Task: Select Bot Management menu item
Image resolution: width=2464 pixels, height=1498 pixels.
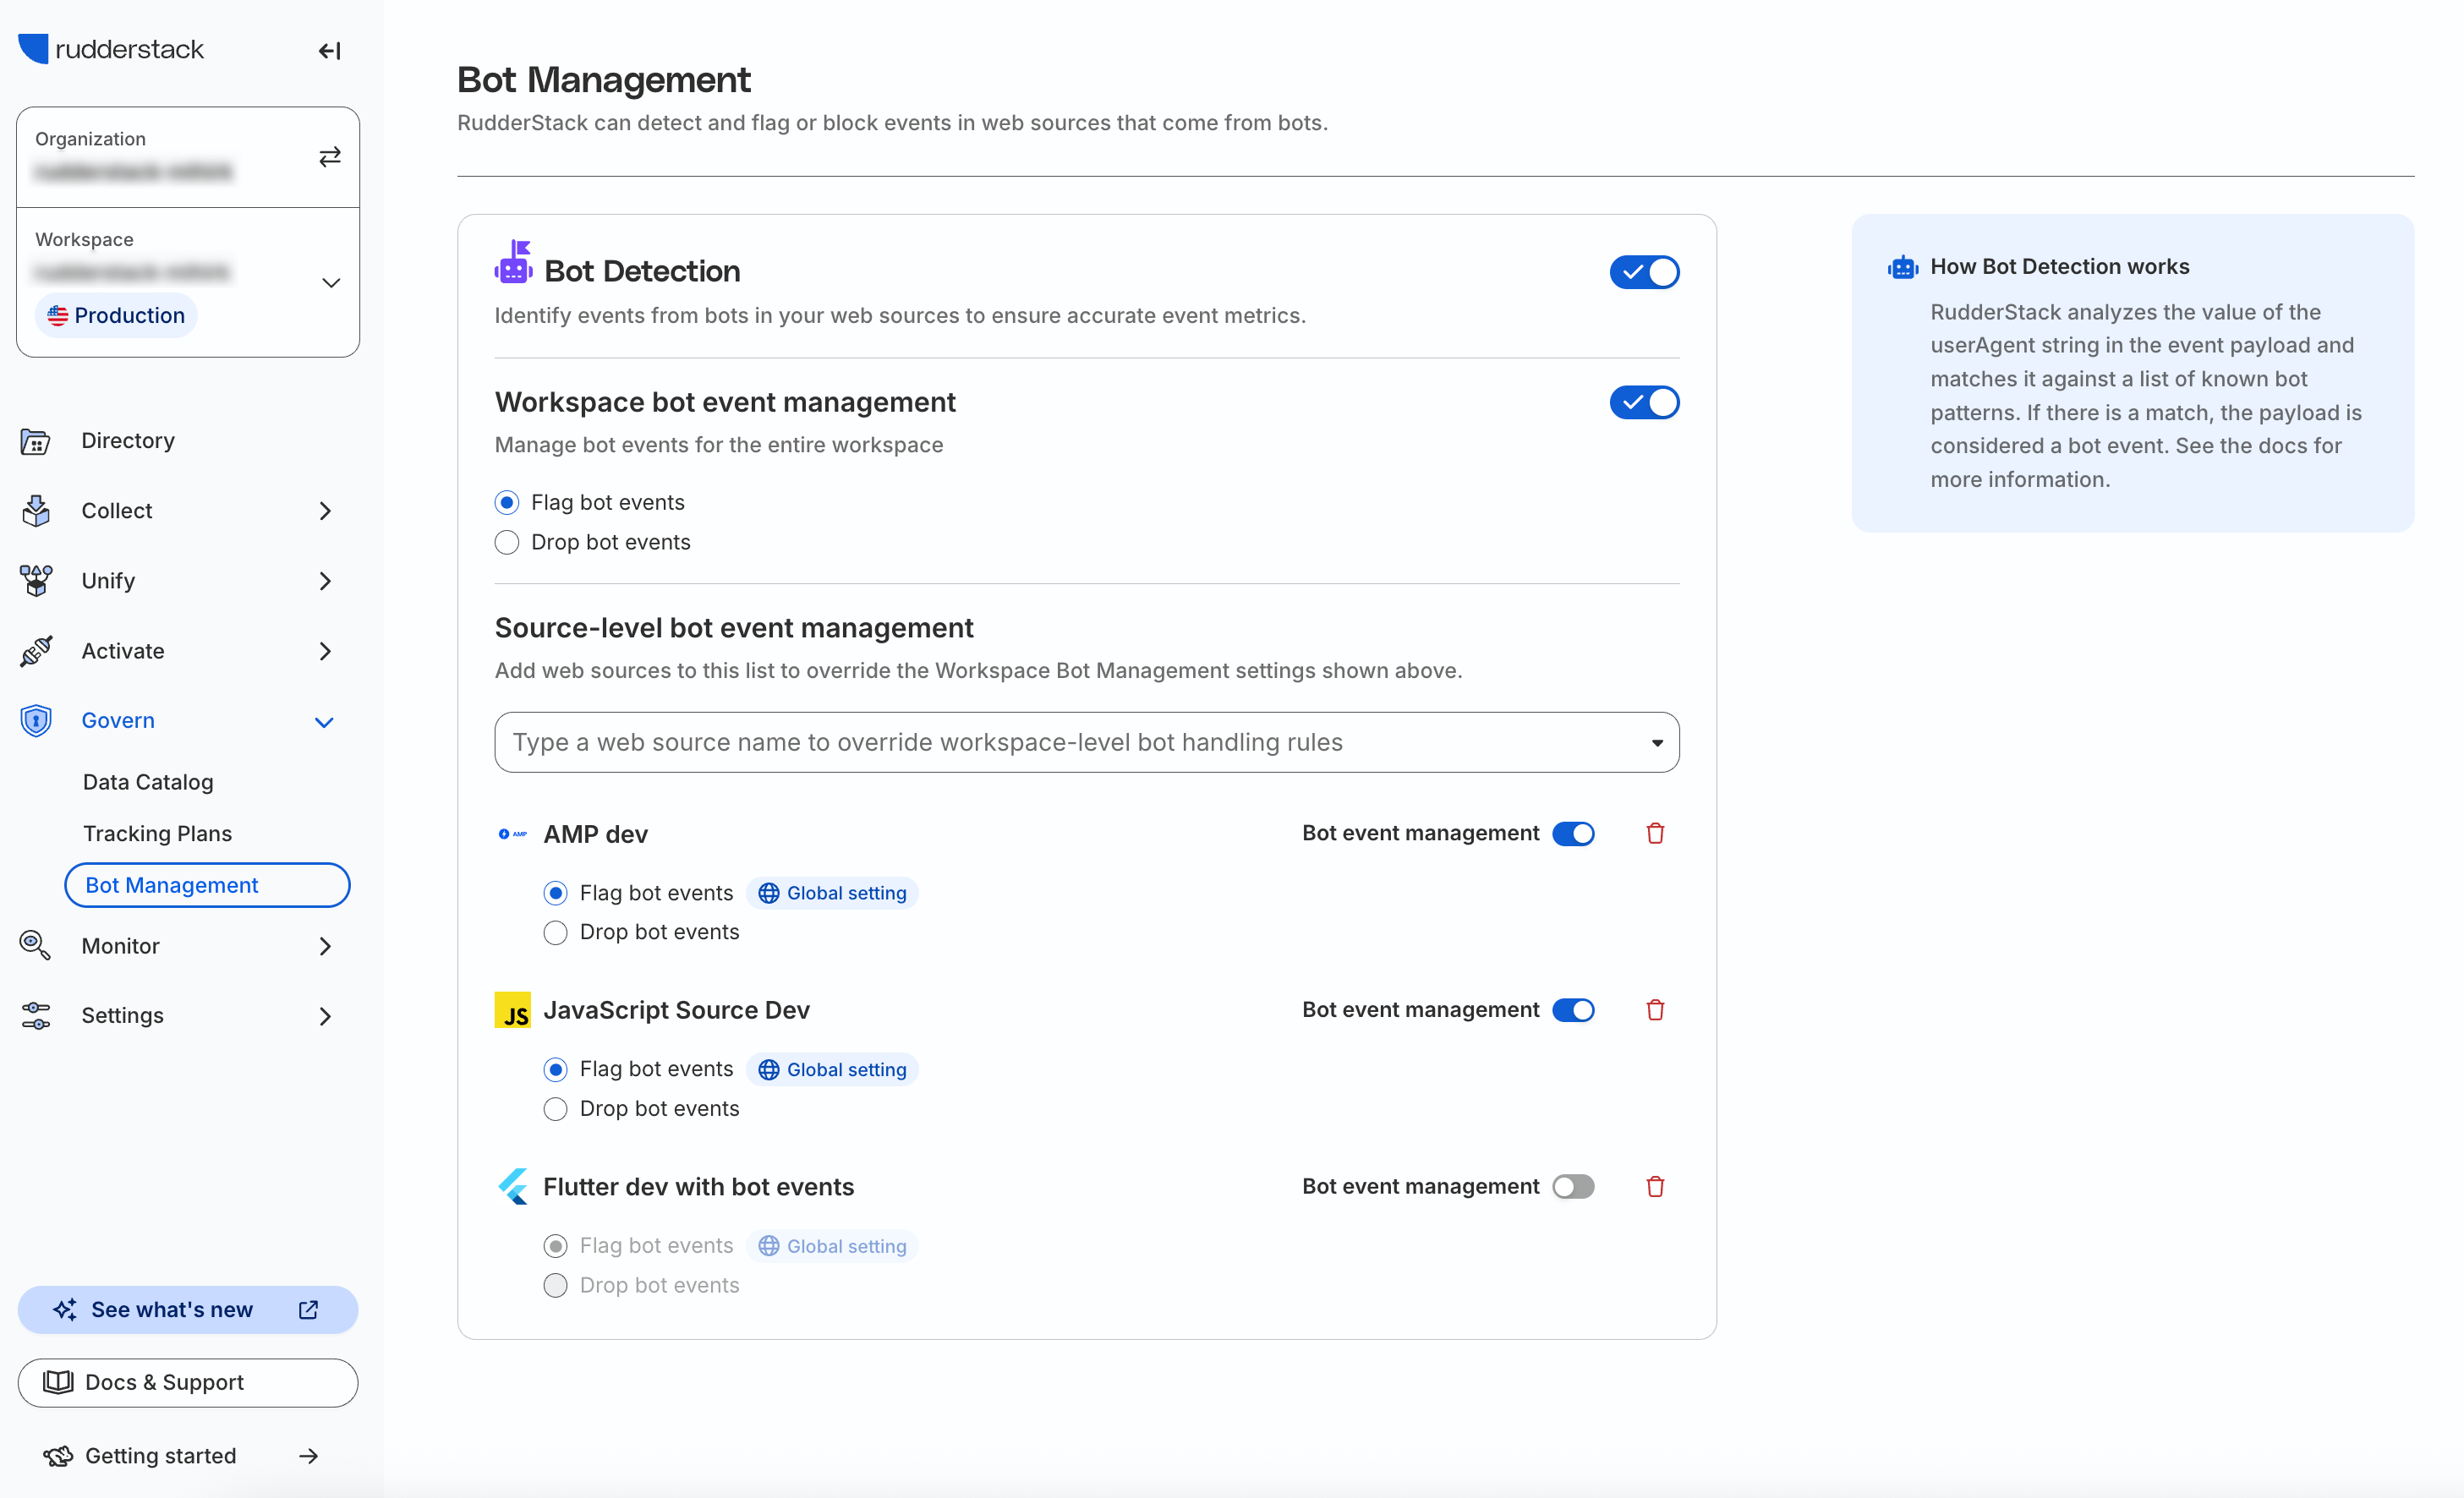Action: (x=207, y=885)
